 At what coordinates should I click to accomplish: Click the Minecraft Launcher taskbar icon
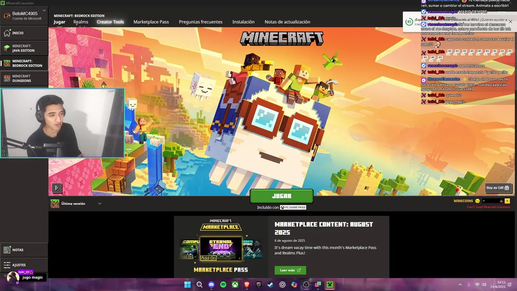(330, 285)
